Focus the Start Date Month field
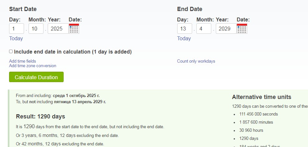308x147 pixels. [x=36, y=29]
